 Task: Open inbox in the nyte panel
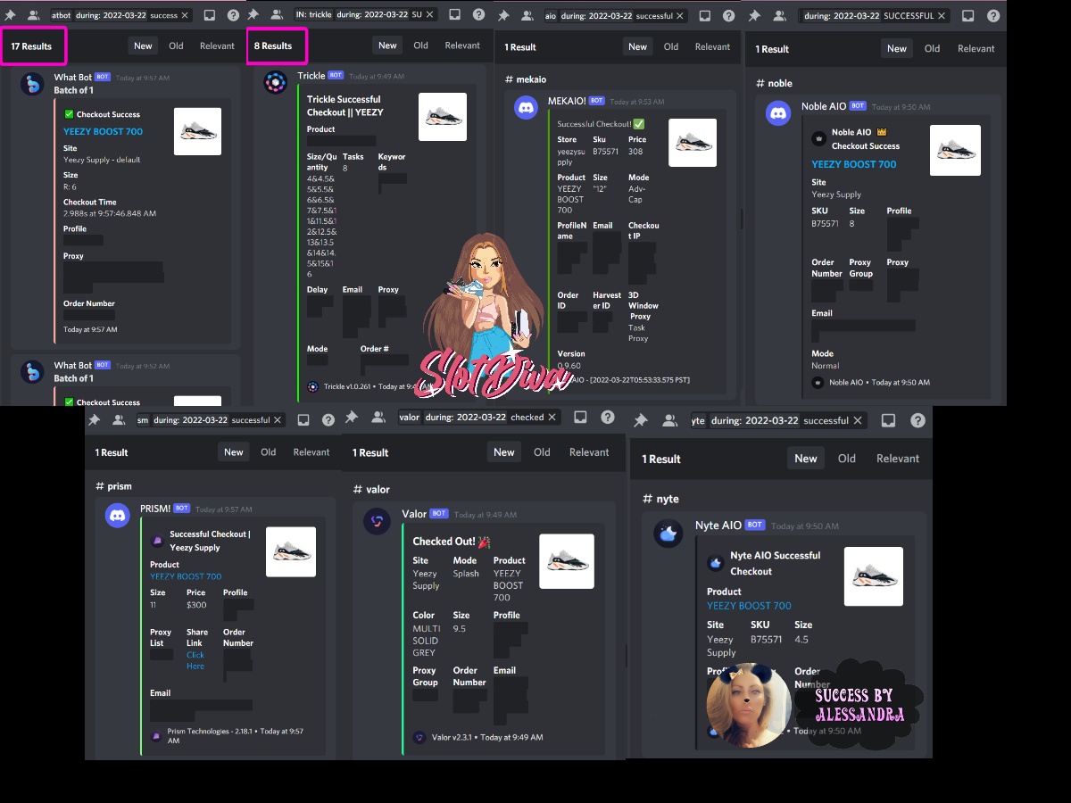(888, 420)
